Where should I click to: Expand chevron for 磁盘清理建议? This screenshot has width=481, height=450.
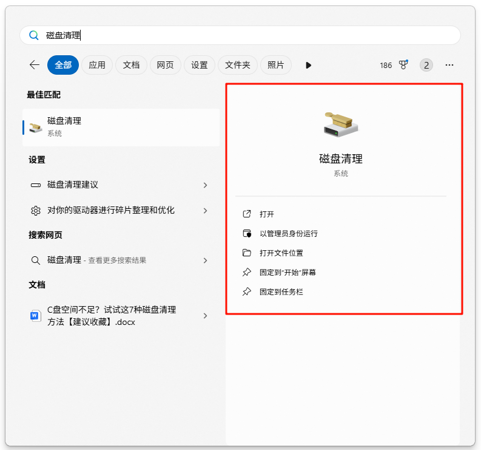(205, 185)
